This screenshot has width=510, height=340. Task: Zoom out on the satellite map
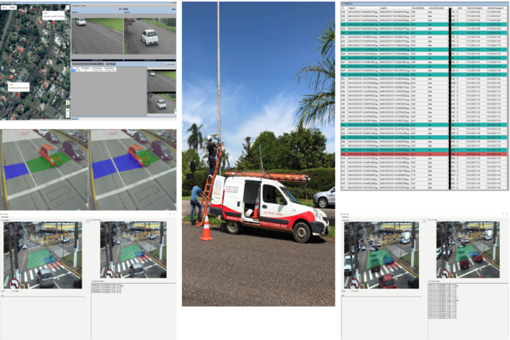pos(66,114)
